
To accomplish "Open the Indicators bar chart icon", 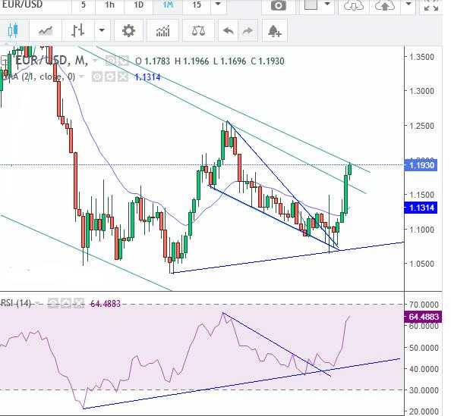I will tap(162, 31).
